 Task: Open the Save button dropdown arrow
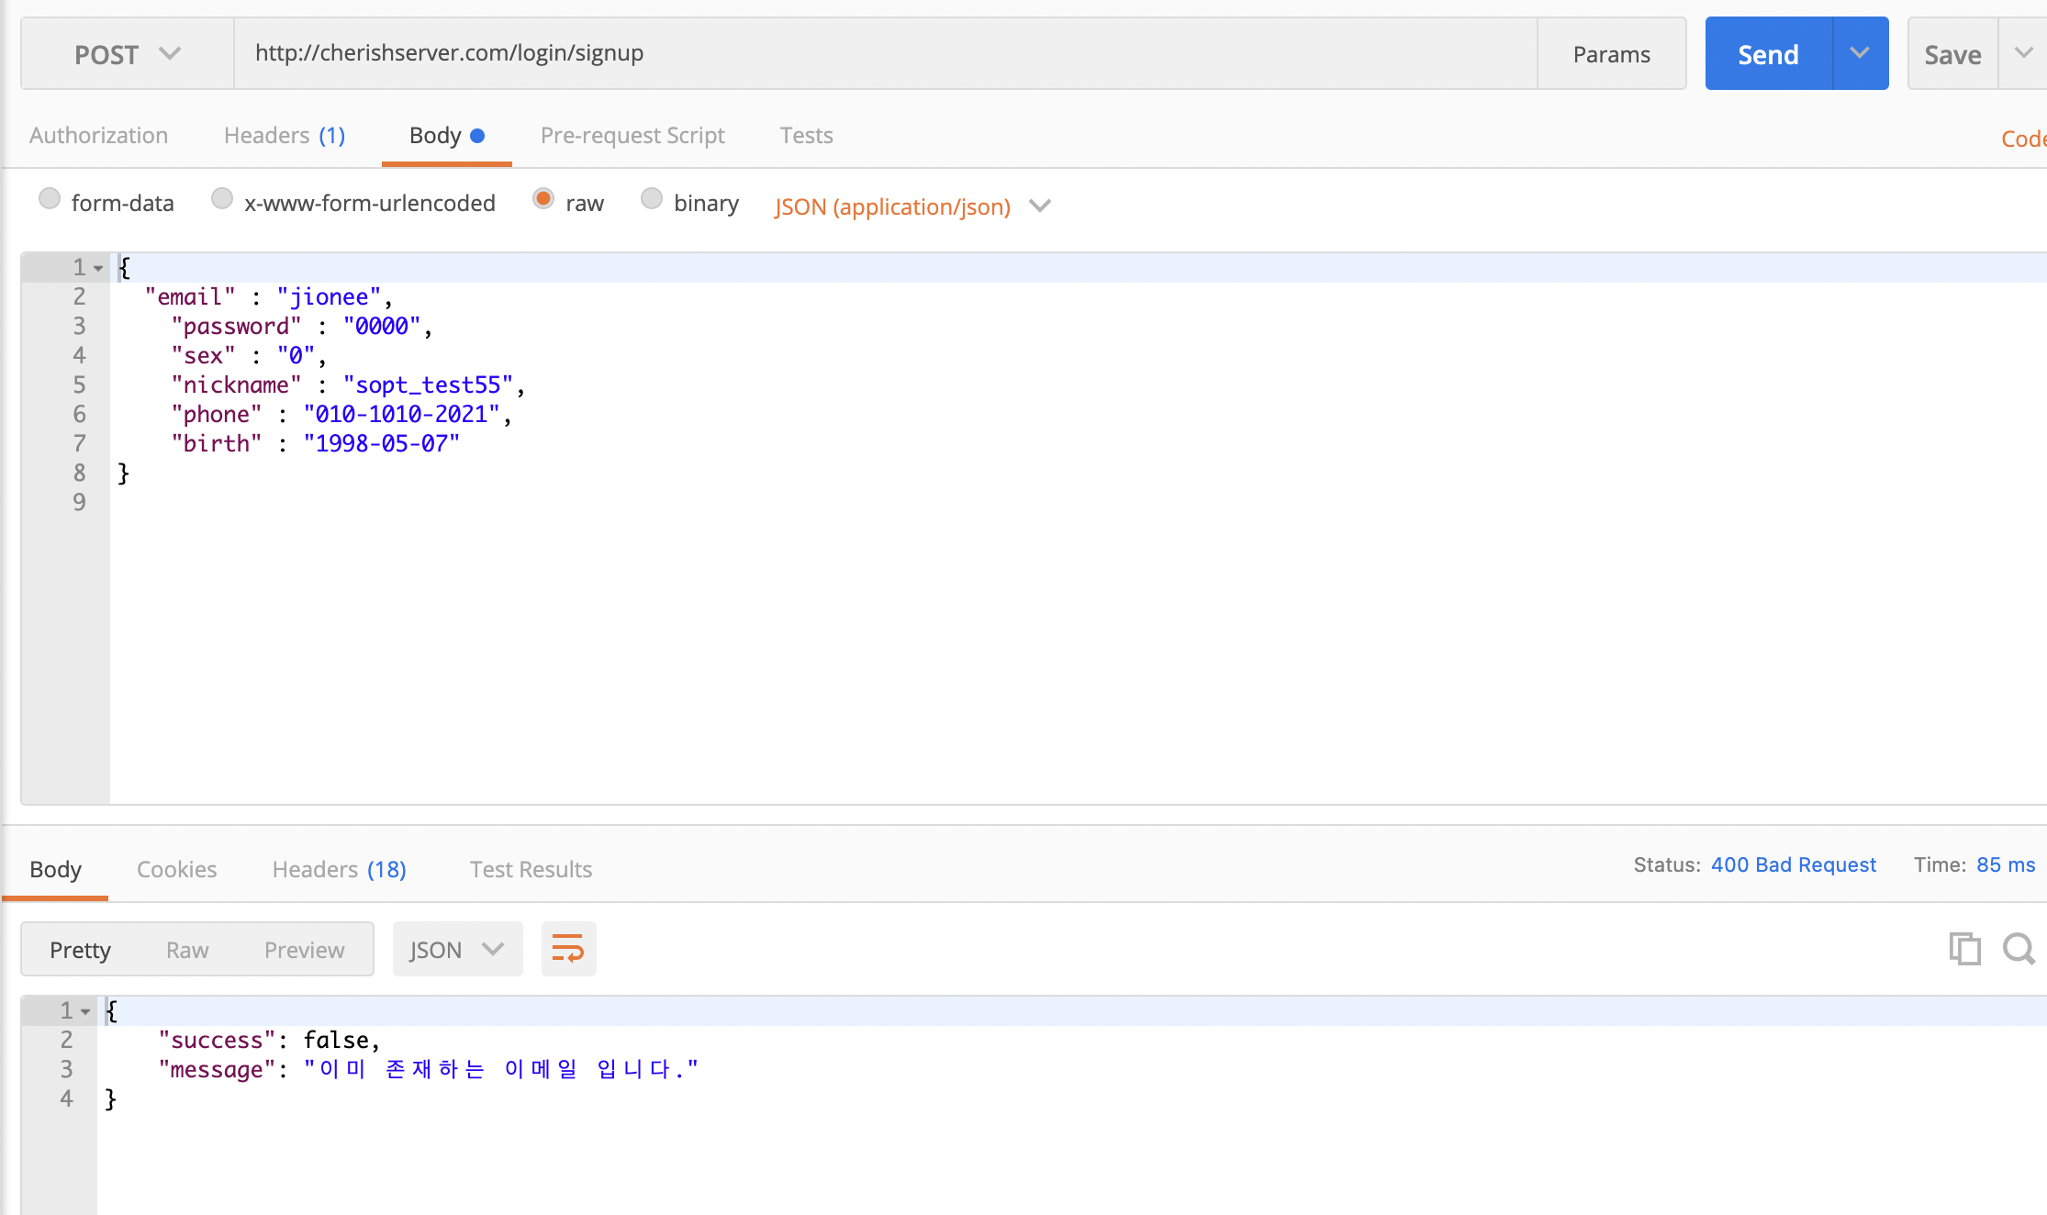[2023, 53]
